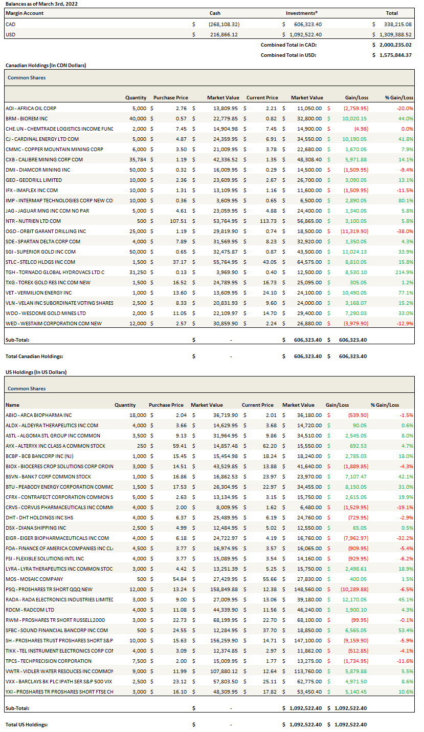Select the Balances as of March 3rd title
Screen dimensions: 424x732
click(41, 4)
